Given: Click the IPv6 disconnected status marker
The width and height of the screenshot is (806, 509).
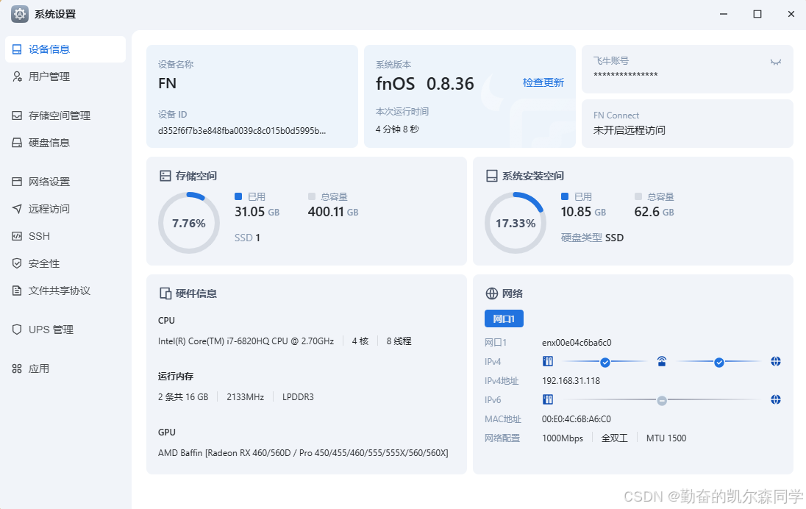Looking at the screenshot, I should pos(662,401).
